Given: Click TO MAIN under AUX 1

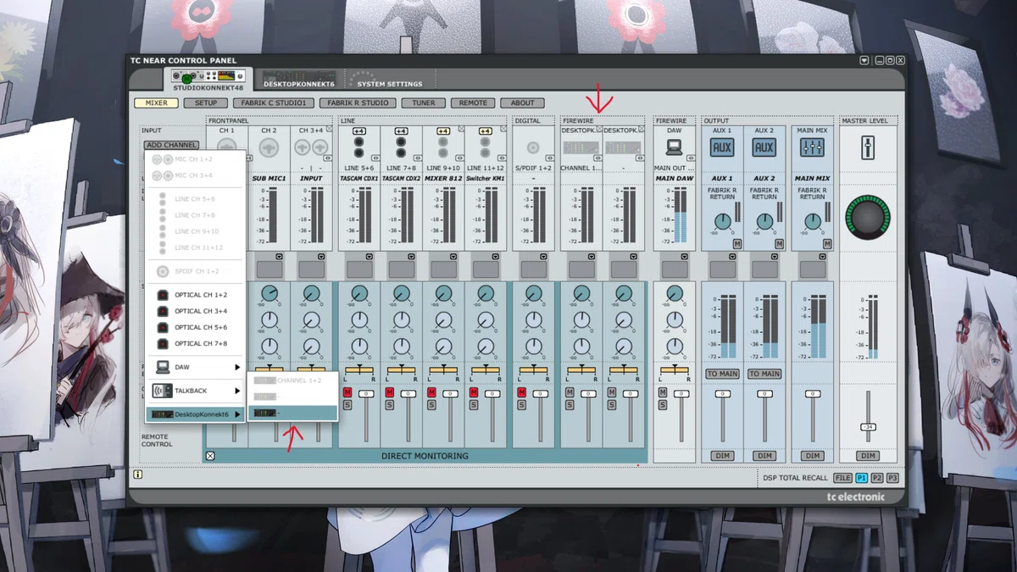Looking at the screenshot, I should tap(722, 373).
